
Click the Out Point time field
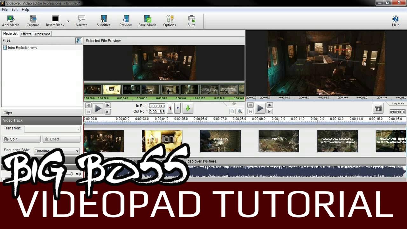click(x=157, y=112)
